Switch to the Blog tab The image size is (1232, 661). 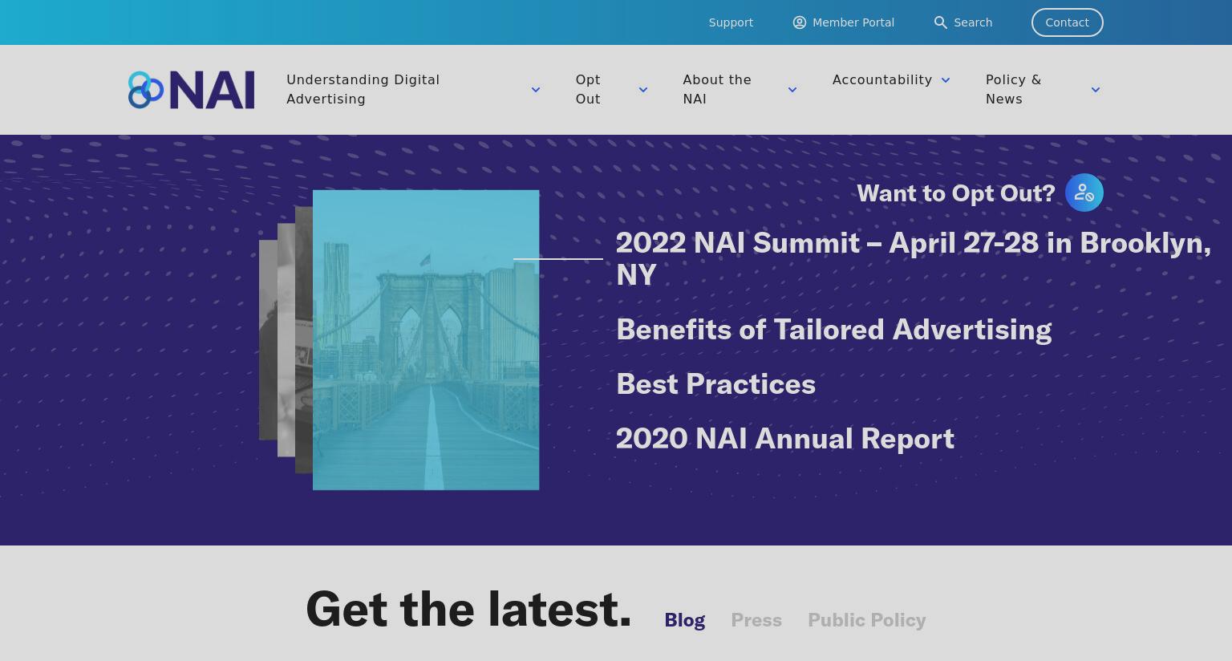pyautogui.click(x=684, y=620)
